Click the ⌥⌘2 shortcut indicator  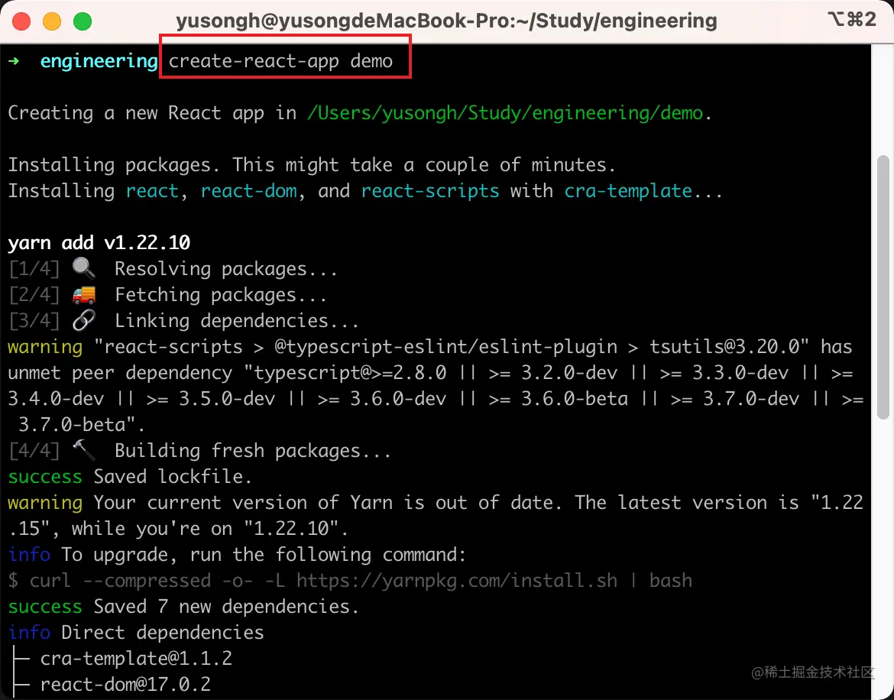[x=851, y=19]
